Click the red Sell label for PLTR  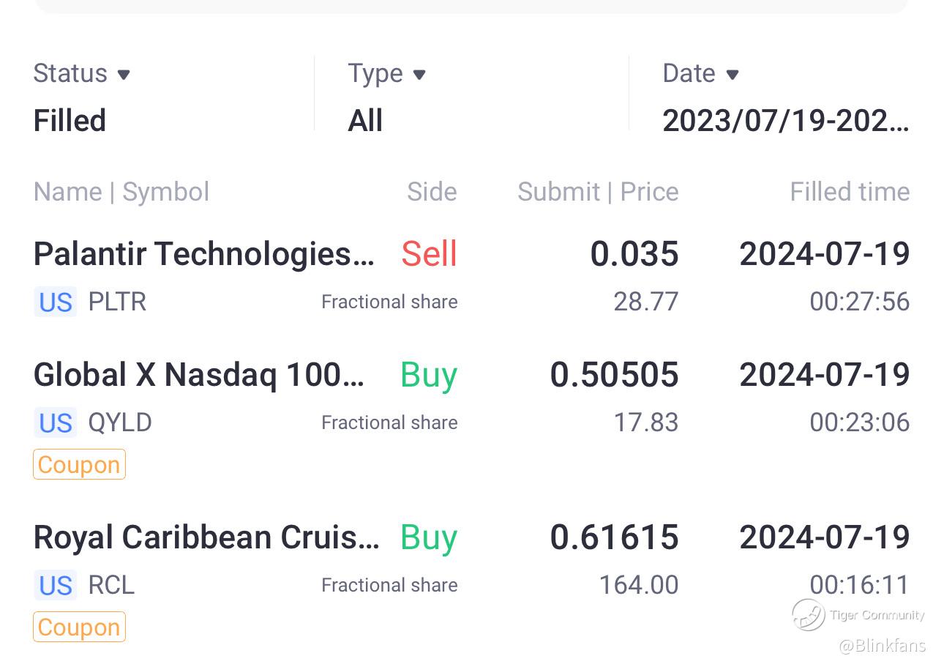click(x=429, y=254)
